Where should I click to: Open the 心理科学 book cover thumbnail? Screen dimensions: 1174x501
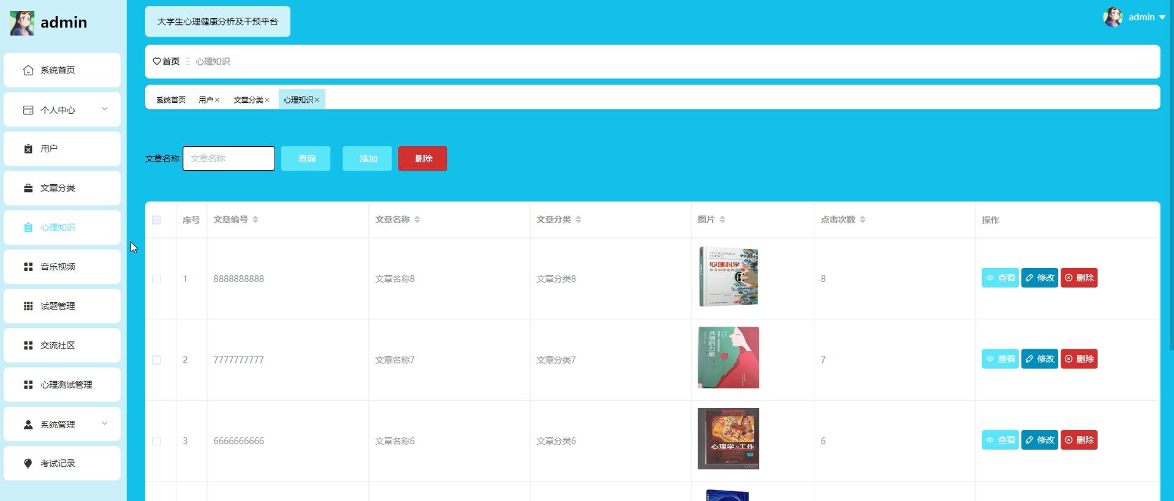729,276
